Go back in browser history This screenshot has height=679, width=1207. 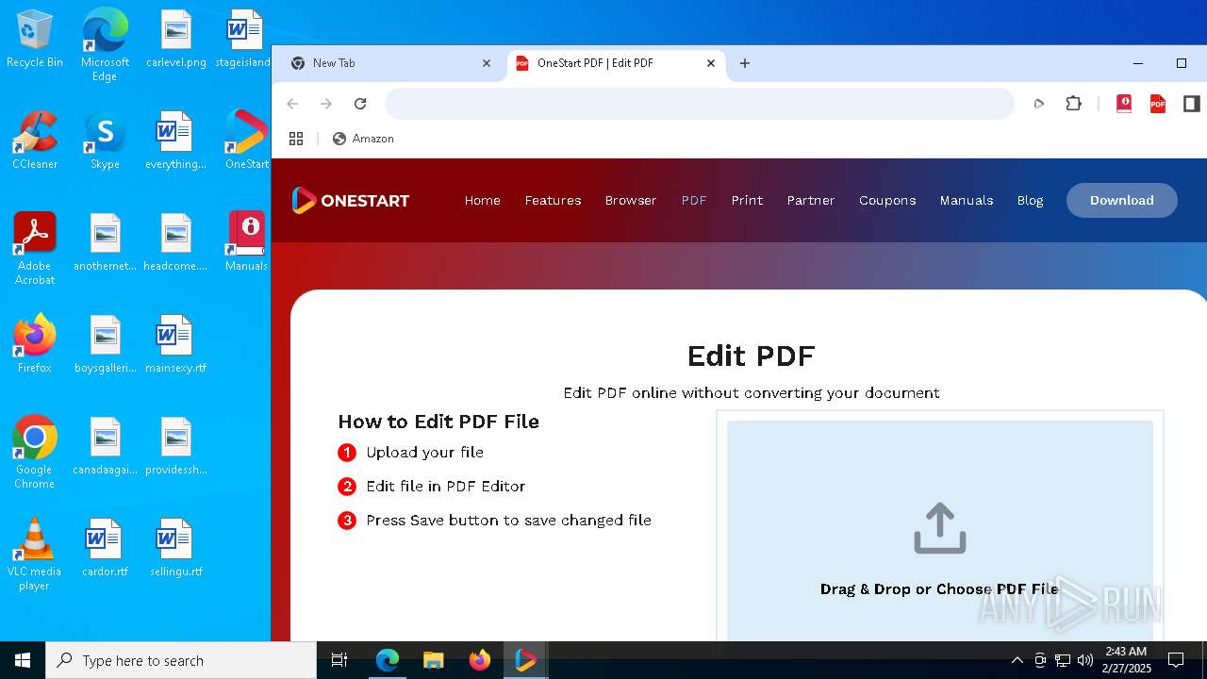pyautogui.click(x=292, y=104)
